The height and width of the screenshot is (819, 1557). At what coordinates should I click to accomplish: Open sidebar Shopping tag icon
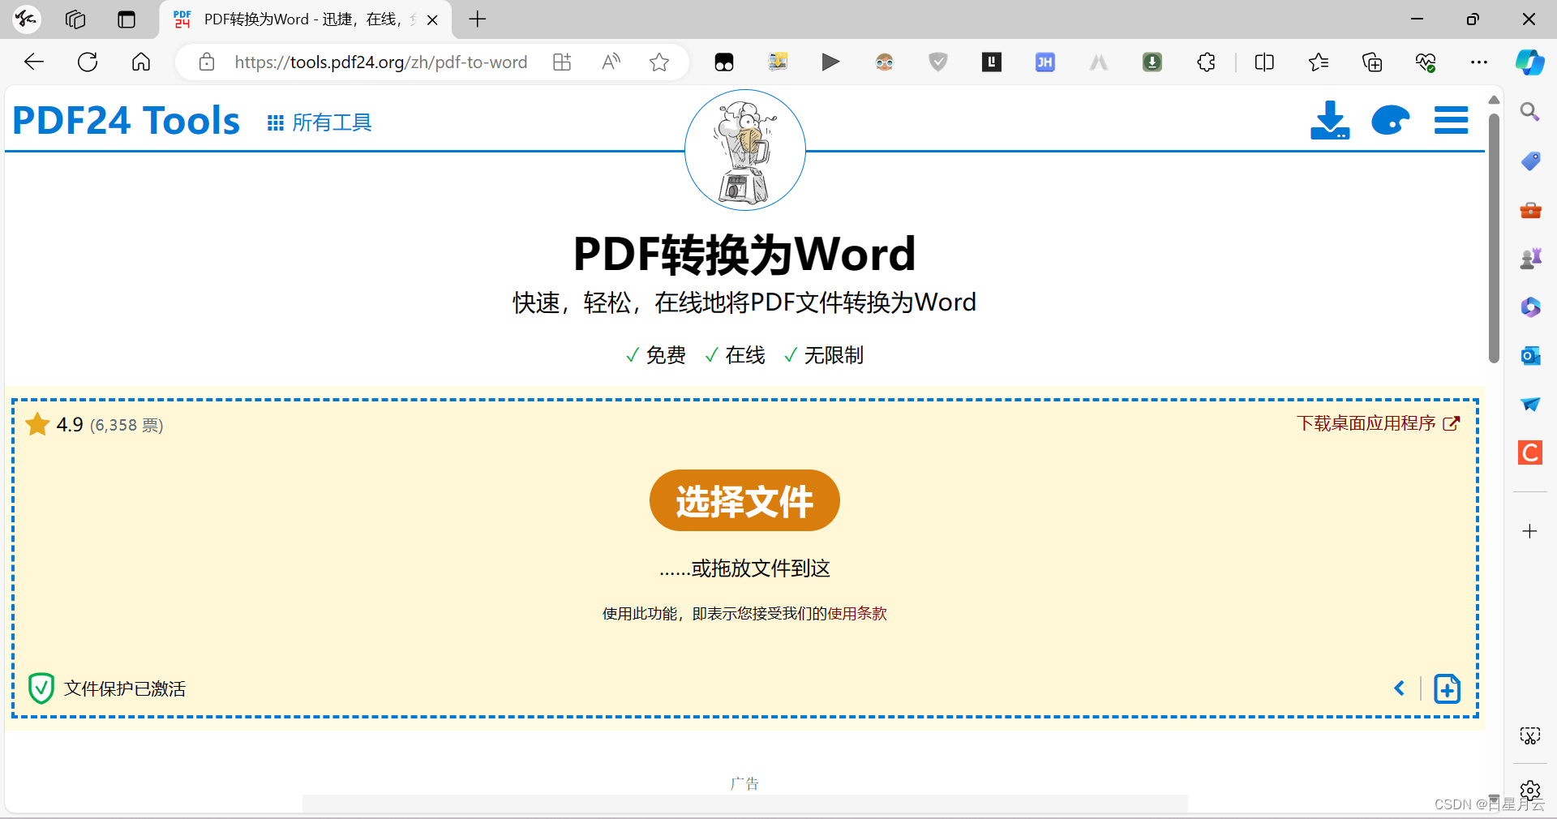(x=1530, y=161)
